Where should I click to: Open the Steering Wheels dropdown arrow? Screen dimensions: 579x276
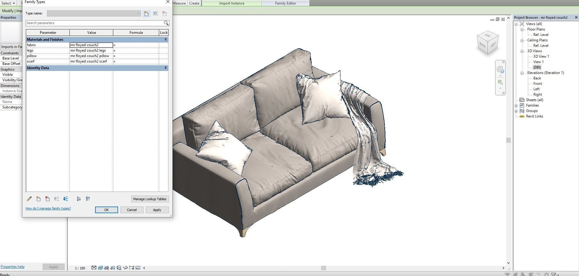[500, 75]
